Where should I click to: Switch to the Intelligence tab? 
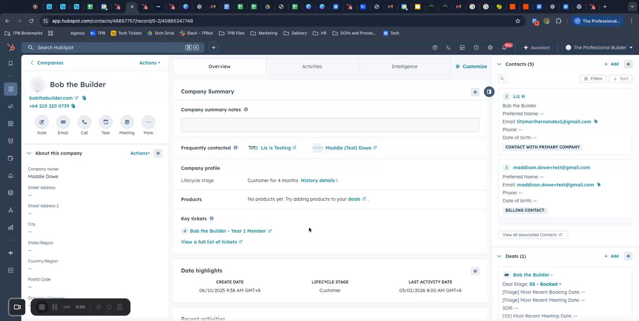(404, 66)
